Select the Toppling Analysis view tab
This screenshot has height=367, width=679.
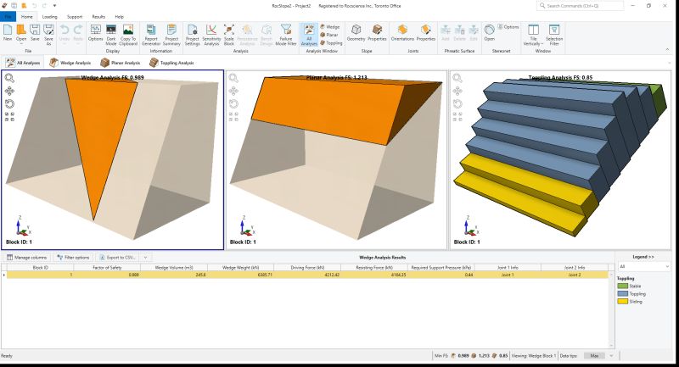tap(171, 63)
